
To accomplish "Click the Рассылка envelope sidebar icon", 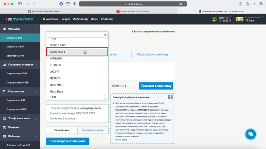I will click(4, 29).
